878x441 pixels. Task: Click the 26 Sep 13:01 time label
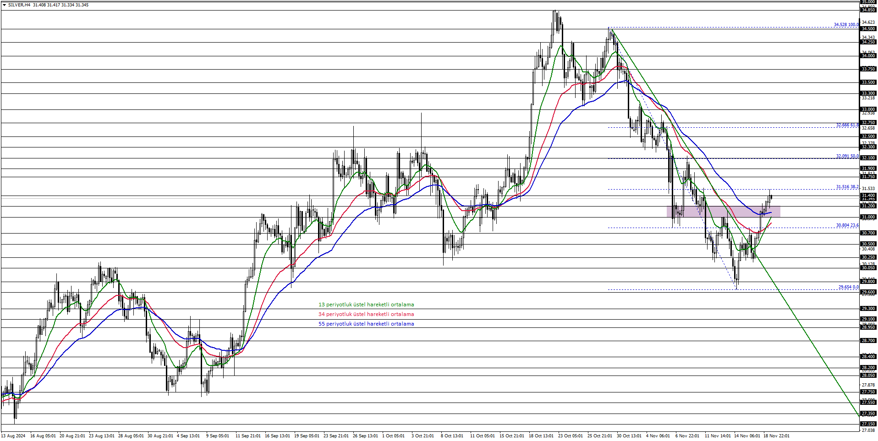[366, 436]
